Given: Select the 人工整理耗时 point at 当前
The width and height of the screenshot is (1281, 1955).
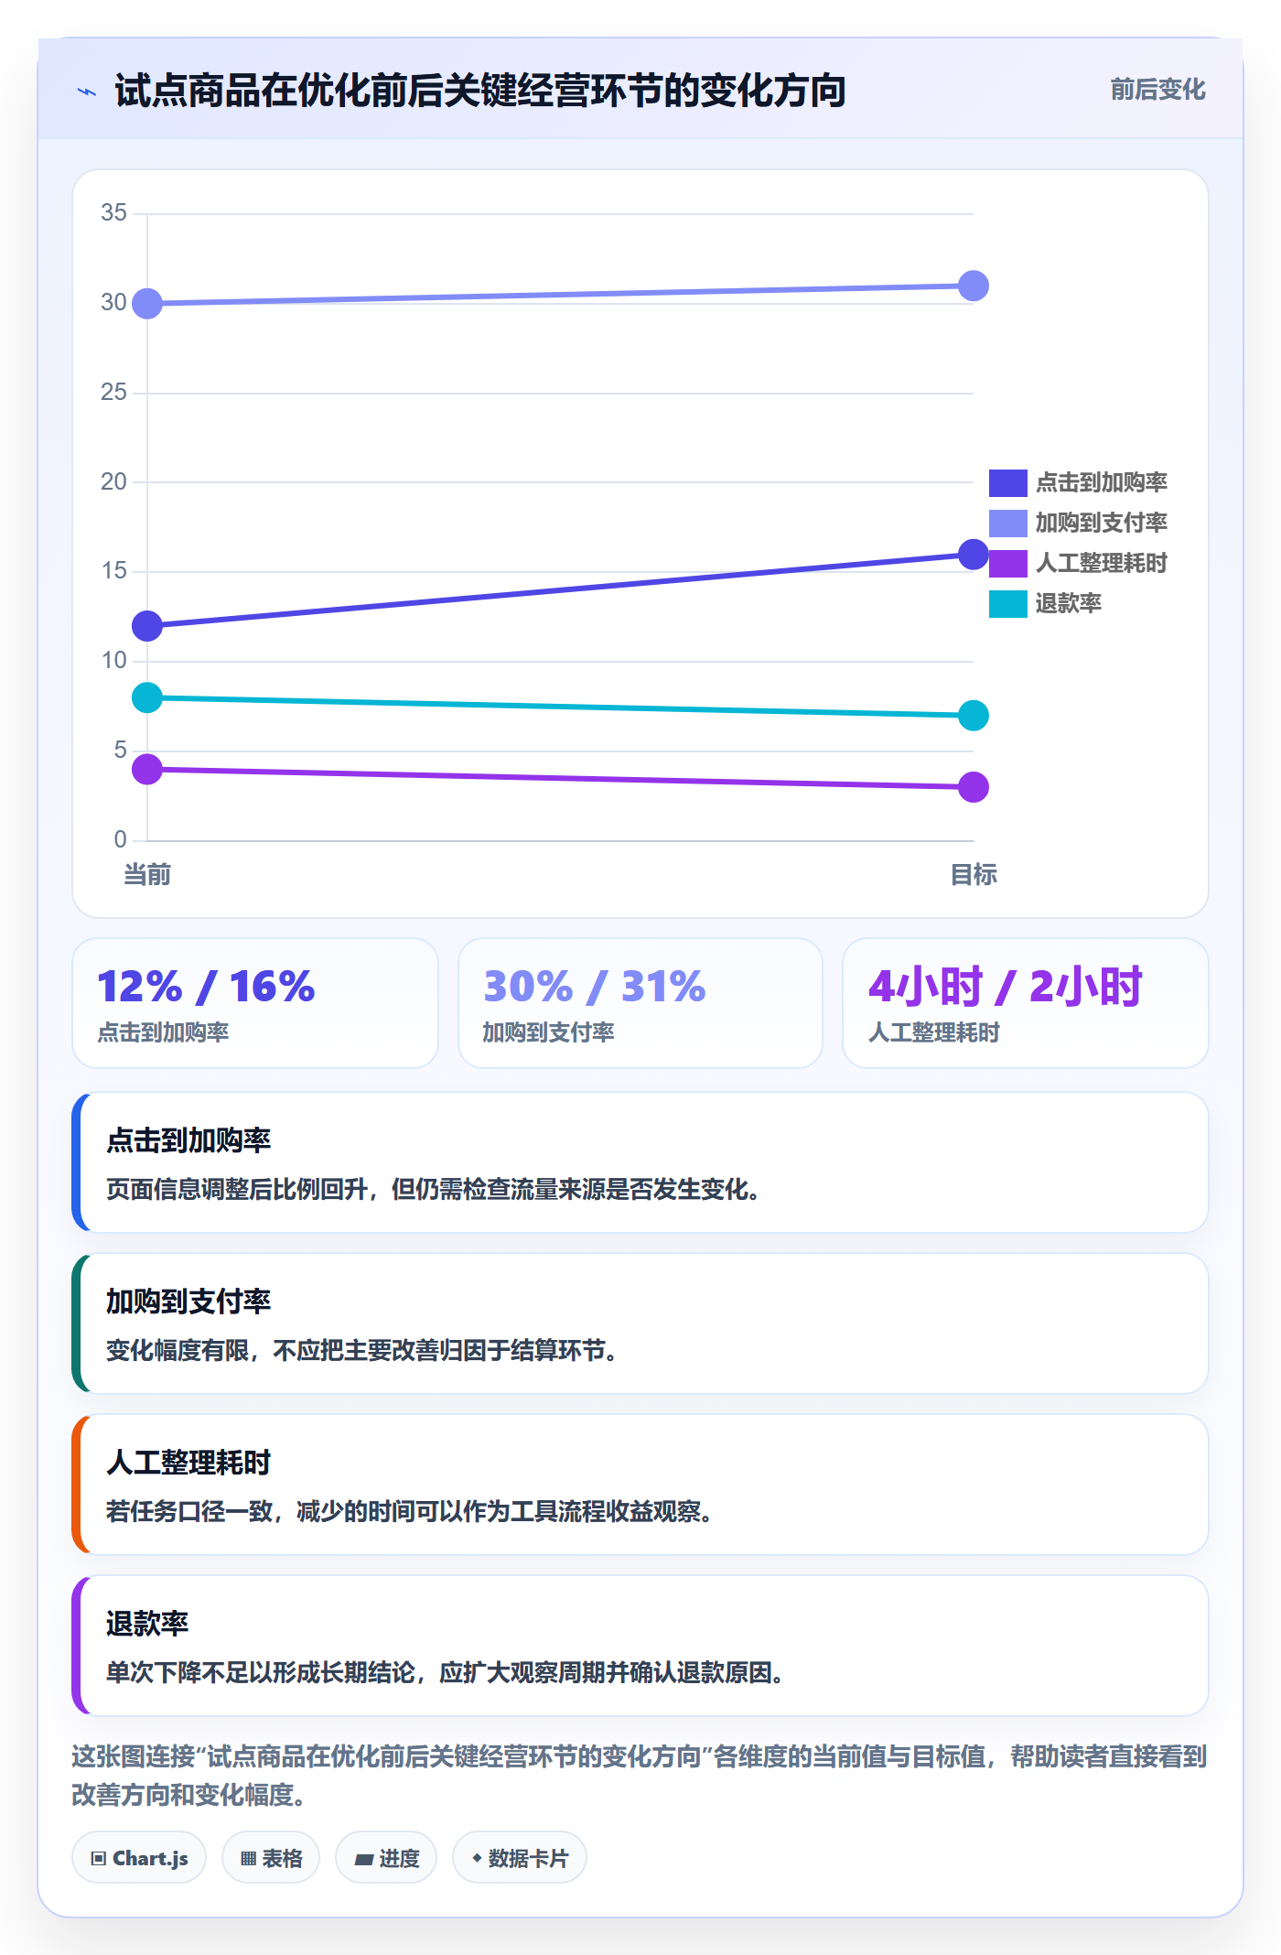Looking at the screenshot, I should (x=147, y=769).
